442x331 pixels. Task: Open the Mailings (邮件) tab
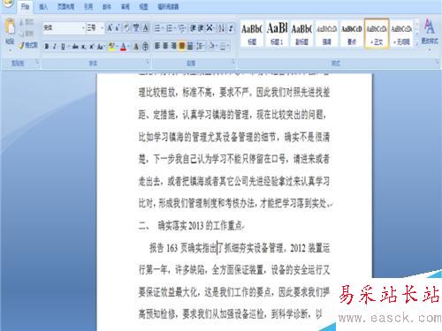coord(107,6)
